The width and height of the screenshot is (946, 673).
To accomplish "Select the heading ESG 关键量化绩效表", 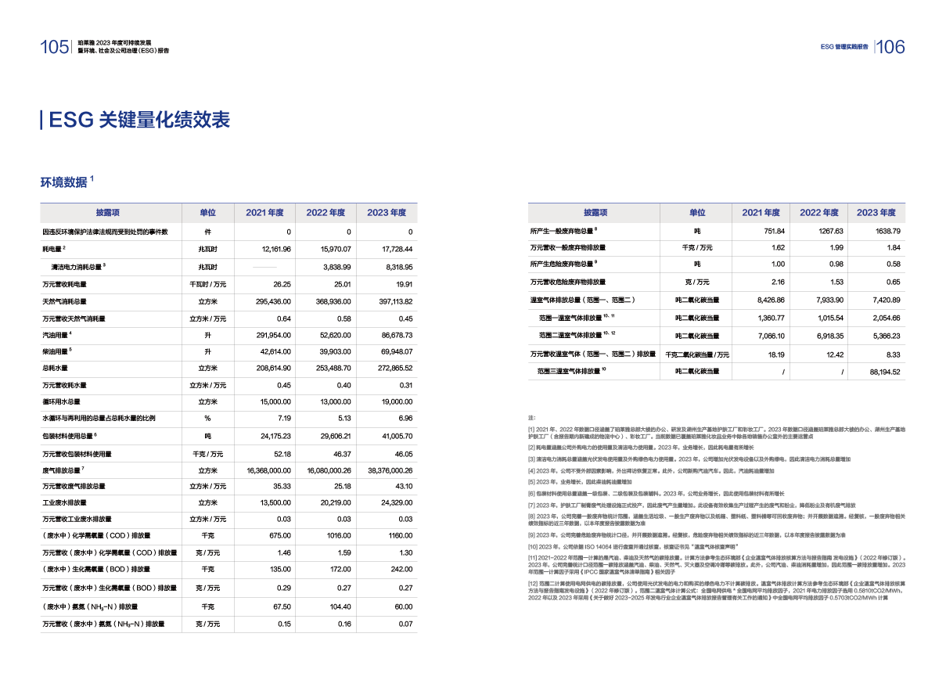I will pos(138,120).
